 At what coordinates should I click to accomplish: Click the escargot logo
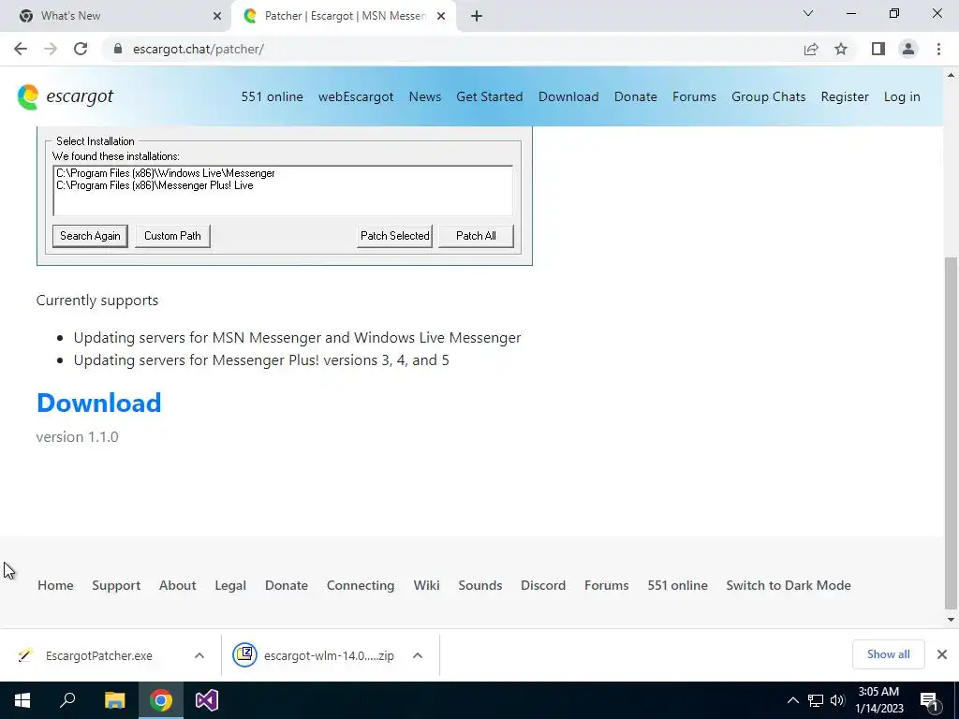pyautogui.click(x=66, y=96)
